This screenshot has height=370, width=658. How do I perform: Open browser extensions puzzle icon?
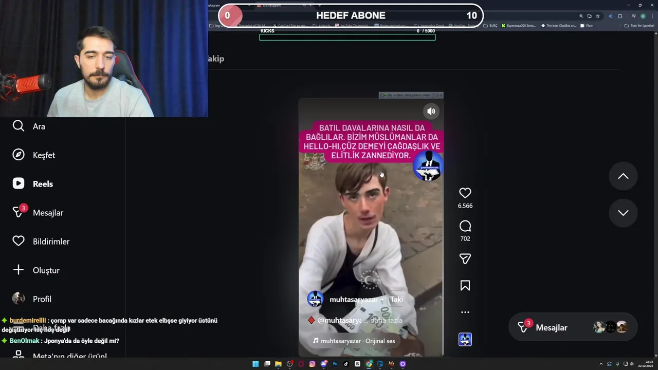point(620,16)
